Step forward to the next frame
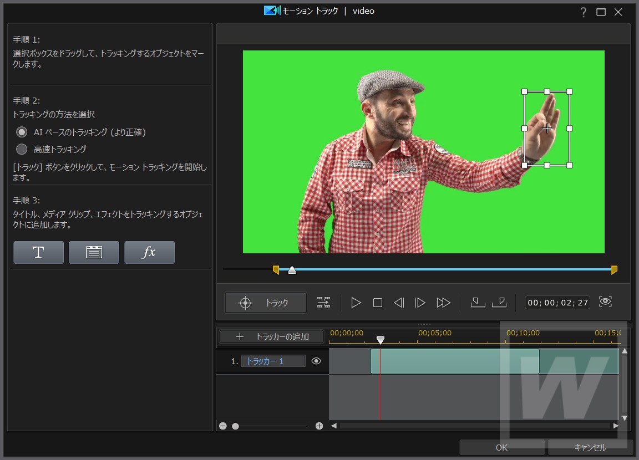This screenshot has width=639, height=460. (420, 303)
